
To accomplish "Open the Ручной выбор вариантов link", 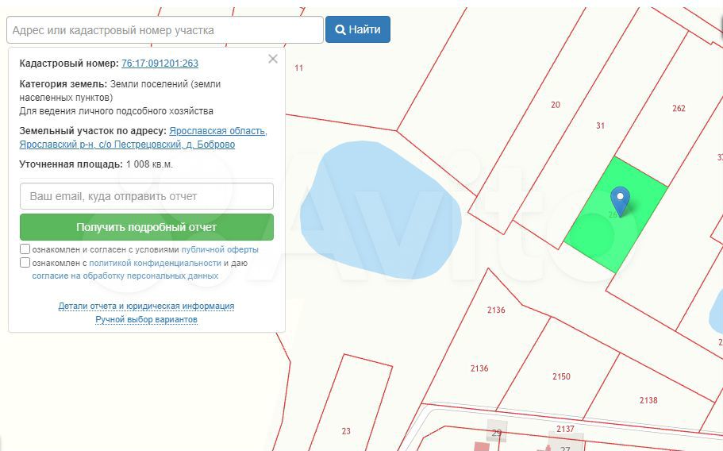I will coord(146,319).
